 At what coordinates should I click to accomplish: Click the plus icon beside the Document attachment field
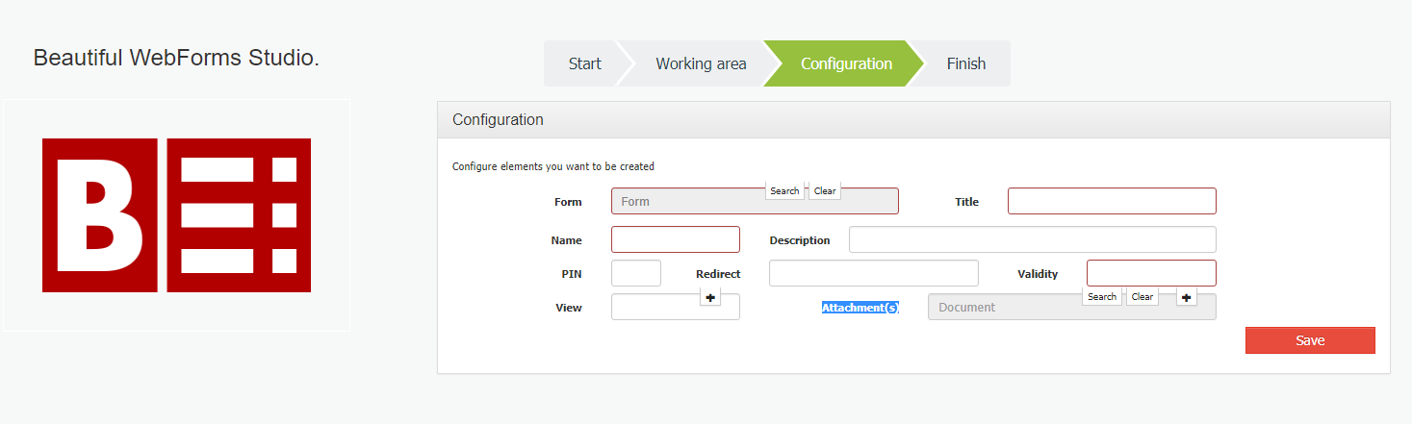pyautogui.click(x=1187, y=298)
